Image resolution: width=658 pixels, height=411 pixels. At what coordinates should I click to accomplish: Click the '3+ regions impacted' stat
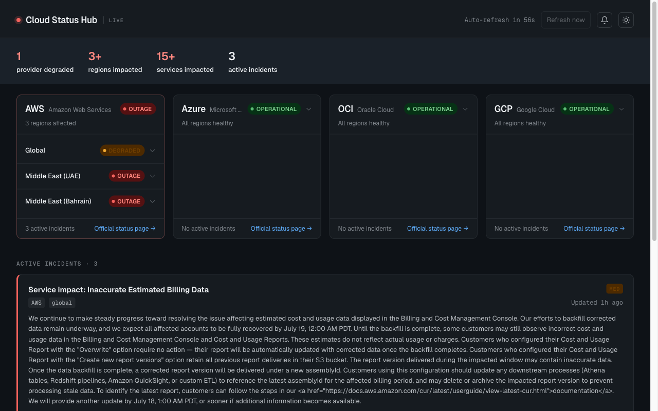click(115, 62)
